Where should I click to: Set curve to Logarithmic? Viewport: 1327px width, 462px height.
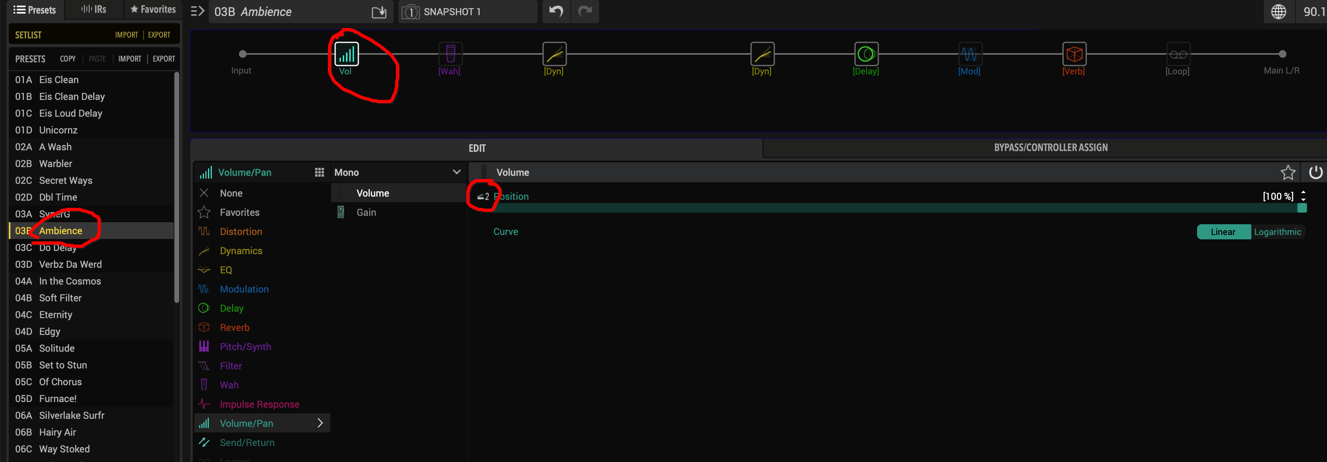click(x=1277, y=232)
